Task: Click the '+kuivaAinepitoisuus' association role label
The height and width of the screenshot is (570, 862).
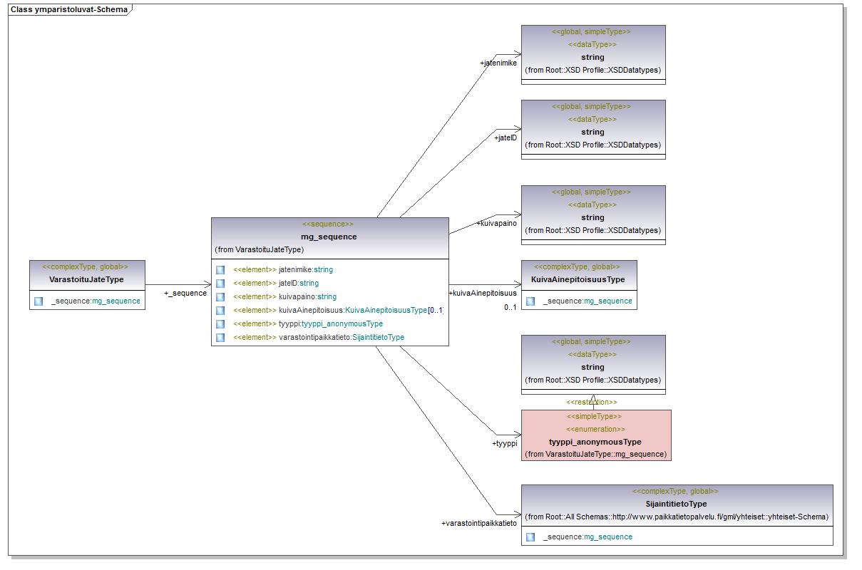Action: pyautogui.click(x=483, y=293)
